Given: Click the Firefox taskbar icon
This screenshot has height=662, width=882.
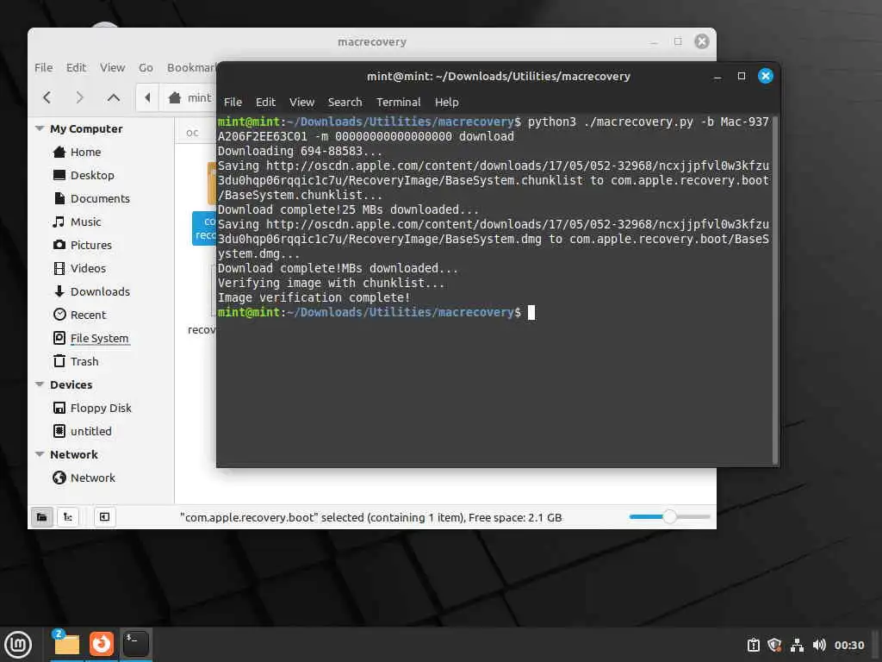Looking at the screenshot, I should point(102,645).
